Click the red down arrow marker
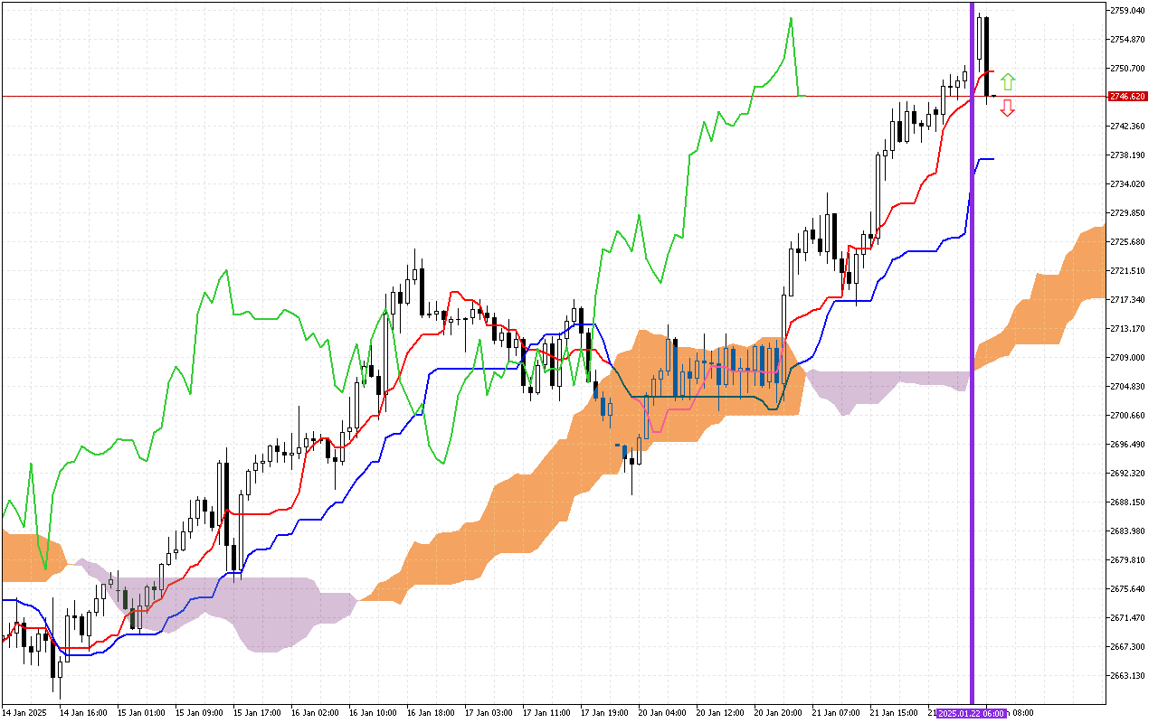 point(1008,108)
